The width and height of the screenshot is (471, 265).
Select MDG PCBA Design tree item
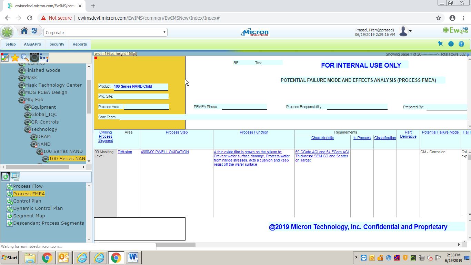46,92
